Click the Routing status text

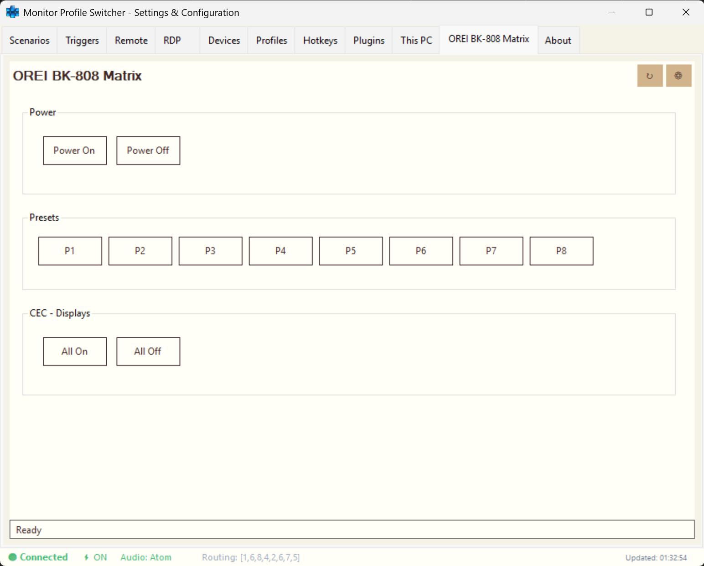pos(250,557)
